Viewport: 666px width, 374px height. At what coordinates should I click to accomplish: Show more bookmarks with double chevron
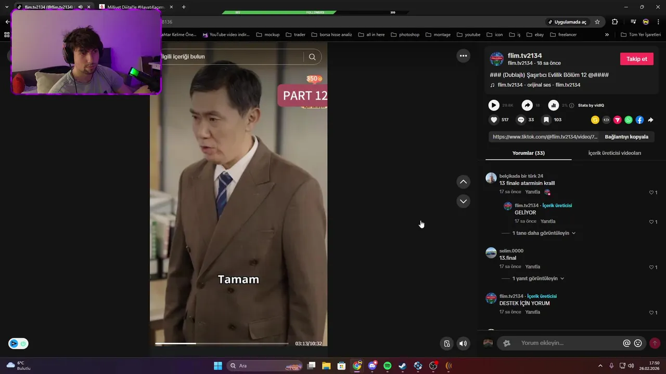point(607,35)
